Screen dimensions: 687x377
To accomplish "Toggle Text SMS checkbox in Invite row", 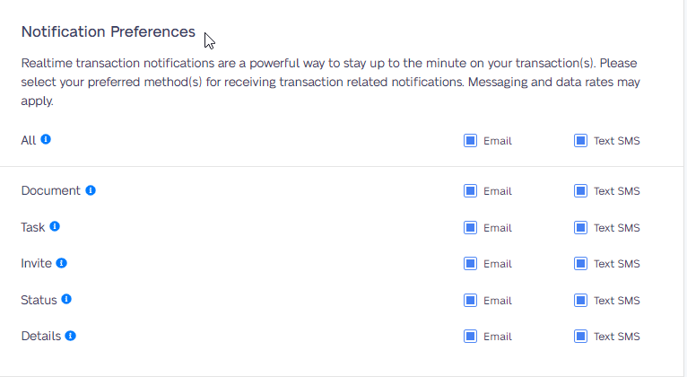I will [580, 264].
